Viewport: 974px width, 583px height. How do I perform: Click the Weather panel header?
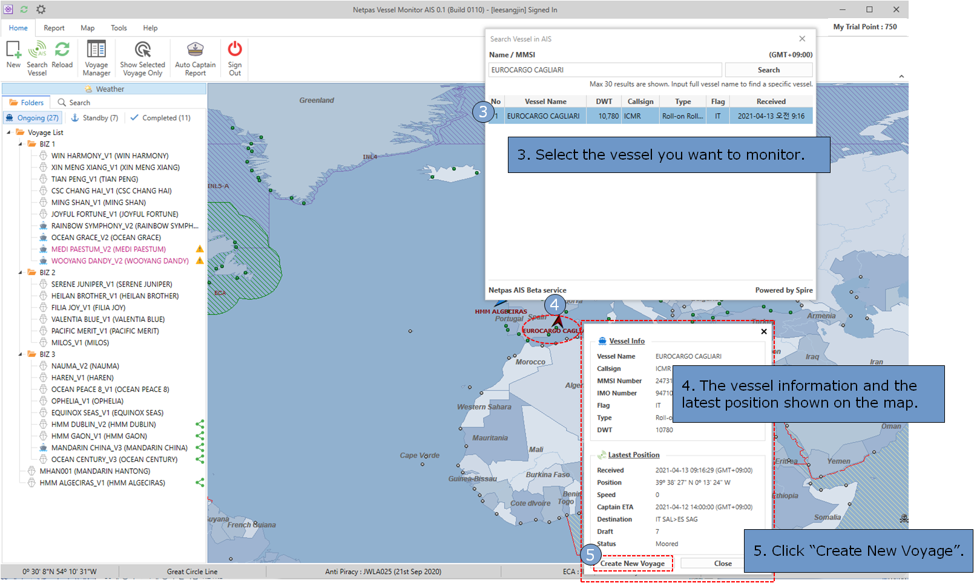point(104,89)
